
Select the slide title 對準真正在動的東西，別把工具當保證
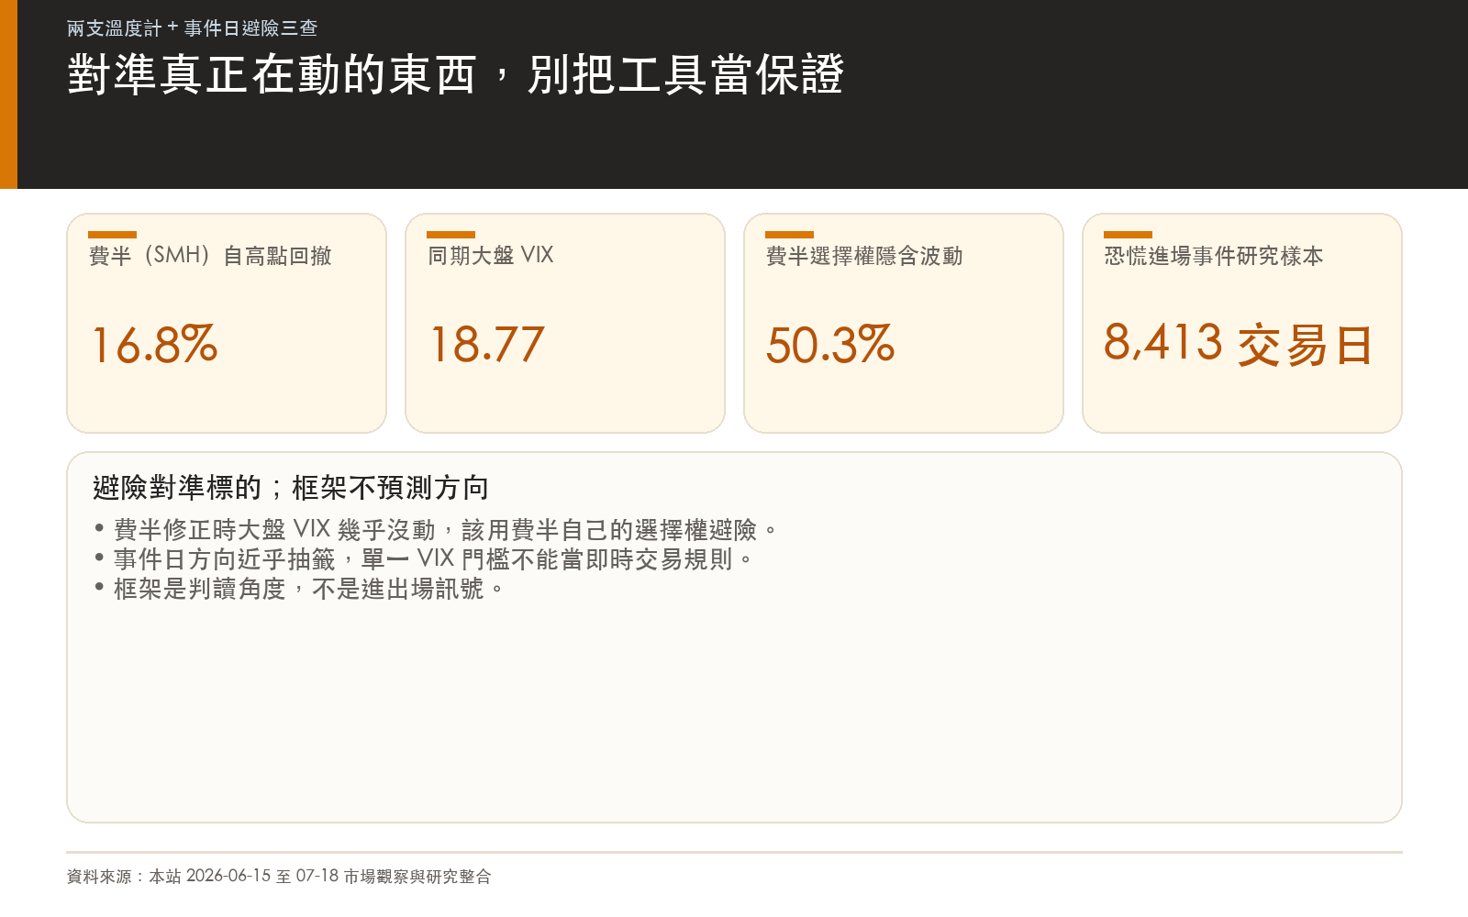455,74
